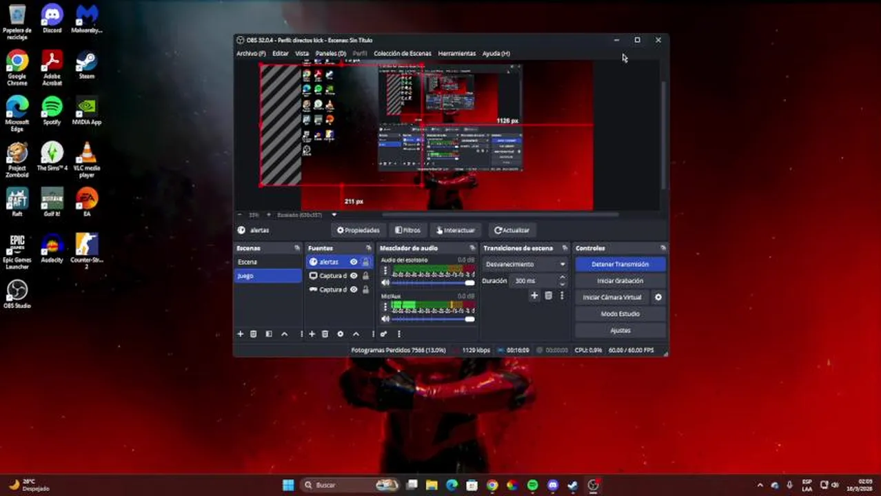
Task: Delete selected scene with trash icon
Action: click(x=253, y=333)
